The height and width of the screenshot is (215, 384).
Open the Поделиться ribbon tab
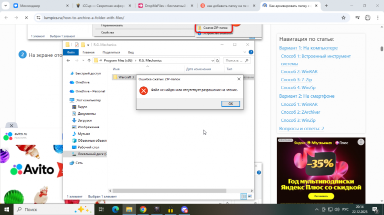pyautogui.click(x=111, y=52)
